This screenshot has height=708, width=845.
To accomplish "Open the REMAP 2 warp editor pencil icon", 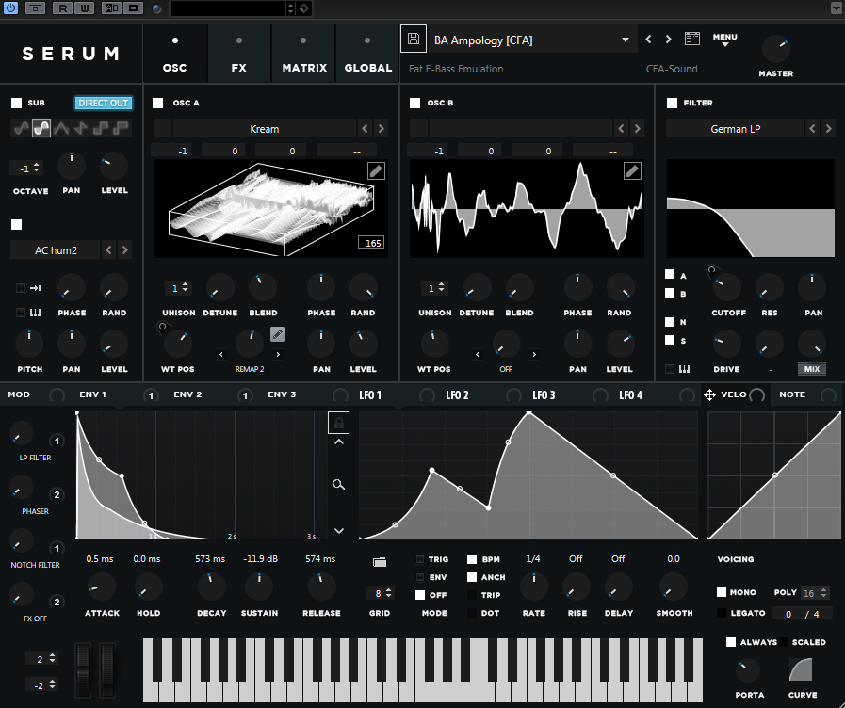I will click(x=278, y=334).
